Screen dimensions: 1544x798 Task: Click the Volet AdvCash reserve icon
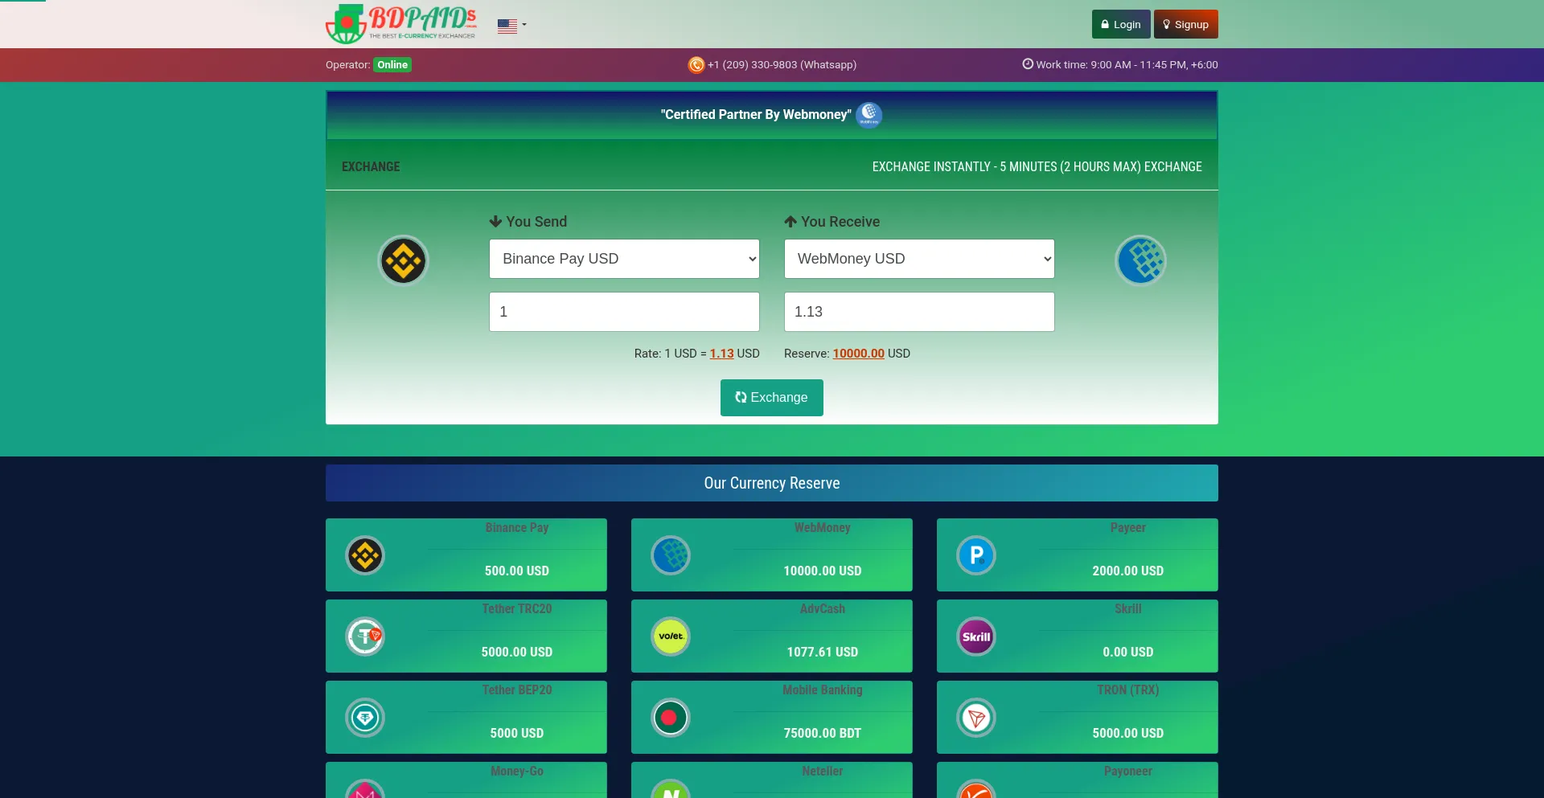[x=671, y=636]
